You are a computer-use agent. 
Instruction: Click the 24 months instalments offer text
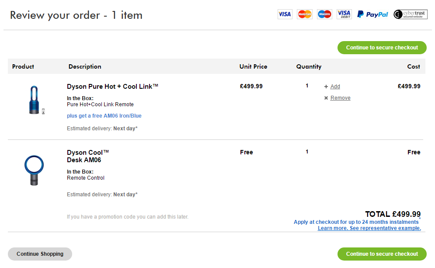coord(356,222)
